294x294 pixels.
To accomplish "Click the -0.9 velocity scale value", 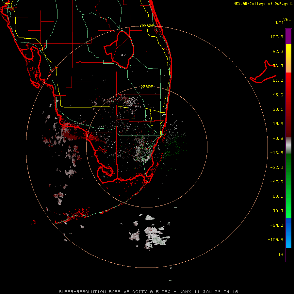I will [278, 139].
